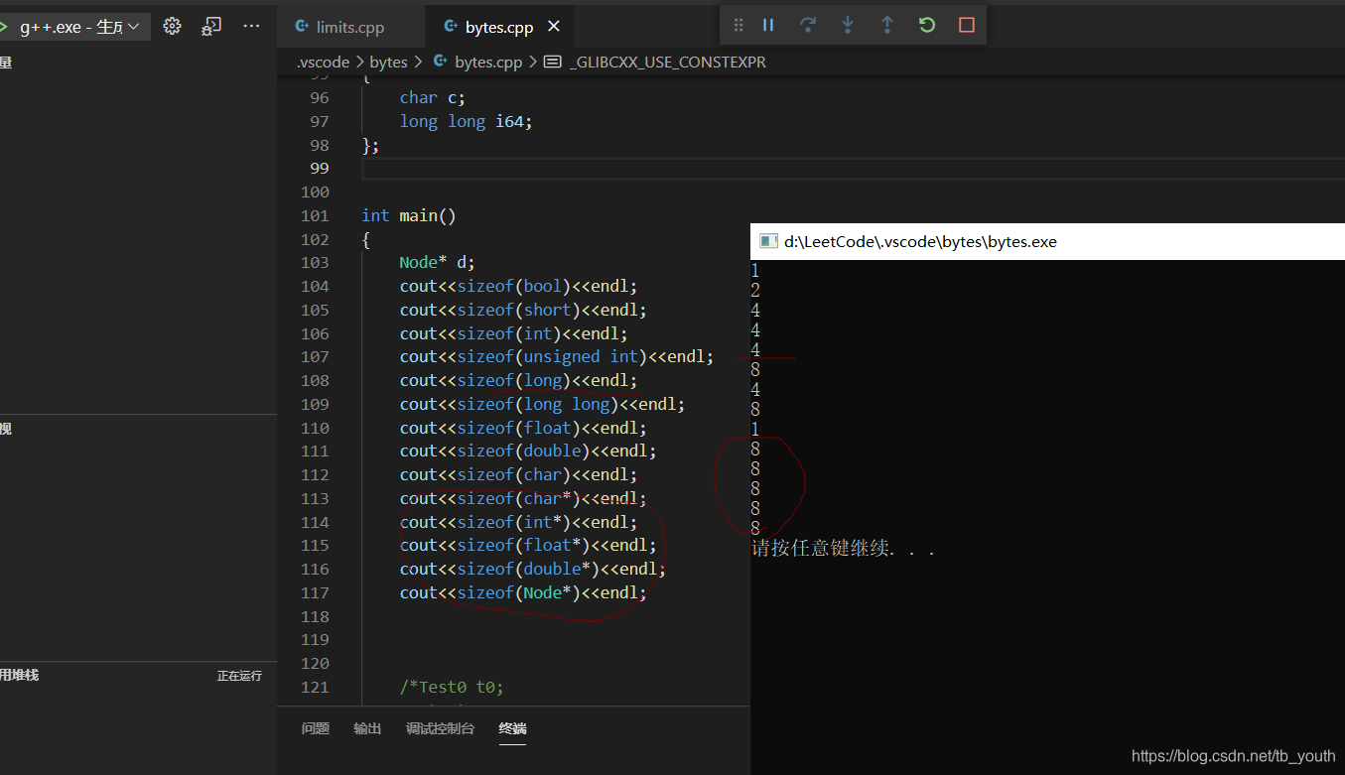Click 'char c;' code line
Viewport: 1345px width, 775px height.
[433, 97]
